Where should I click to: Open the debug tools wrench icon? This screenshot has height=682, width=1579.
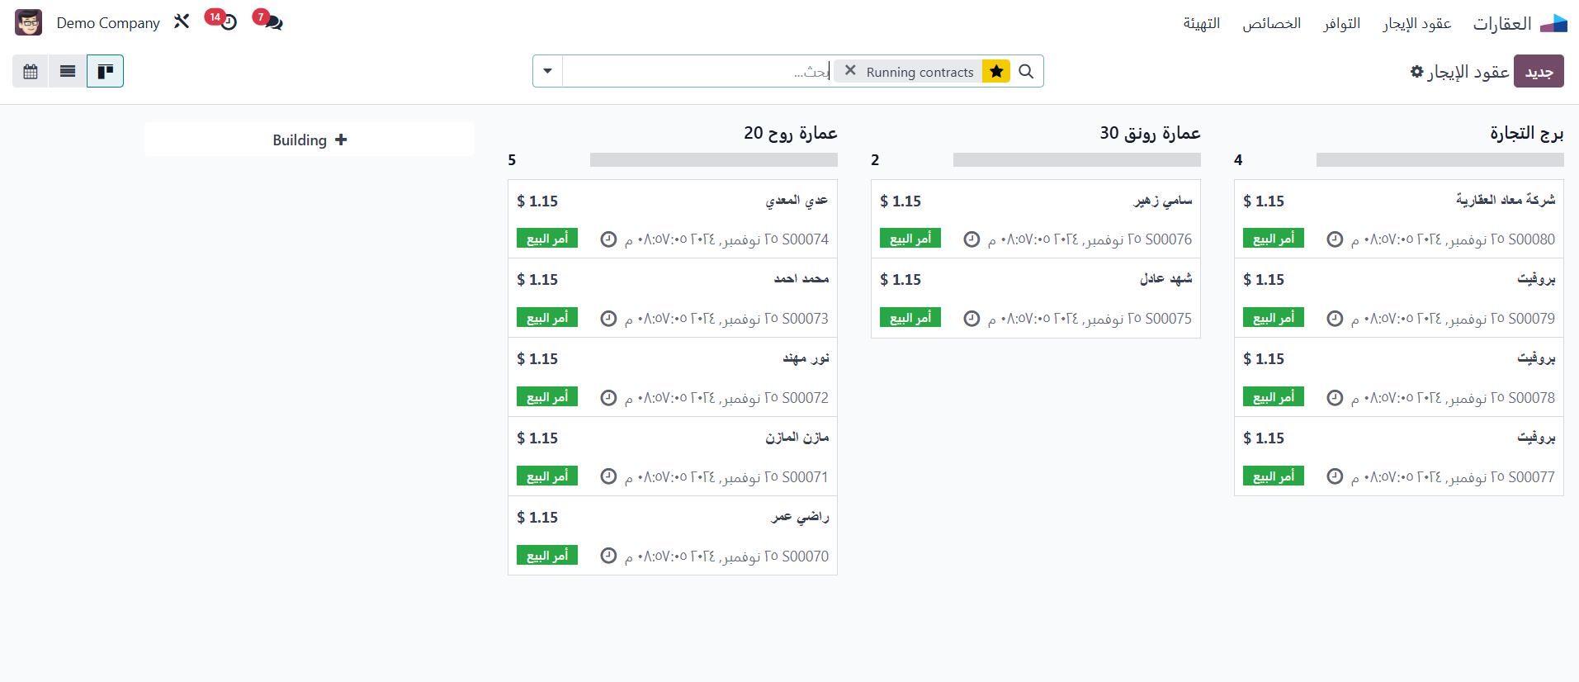[x=182, y=21]
